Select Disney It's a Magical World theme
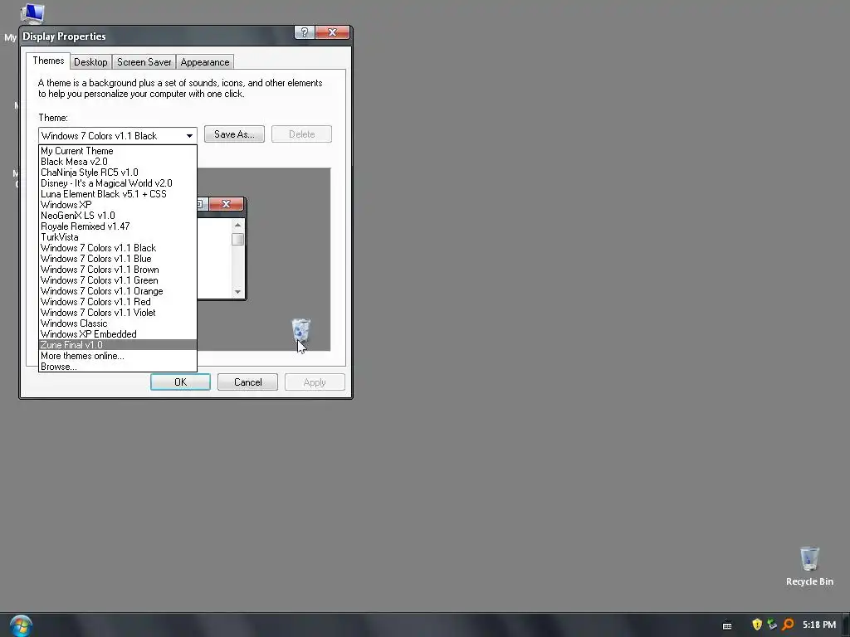The image size is (850, 637). [118, 183]
